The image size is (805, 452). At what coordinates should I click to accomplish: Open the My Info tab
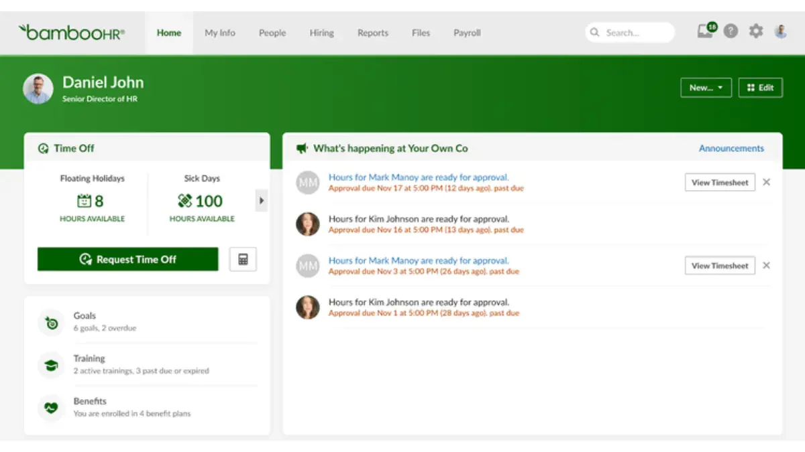[x=220, y=32]
